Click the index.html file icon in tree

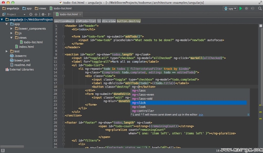[x=16, y=47]
